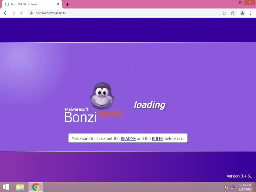Viewport: 256px width, 192px height.
Task: Share this page from the address bar
Action: tap(224, 13)
